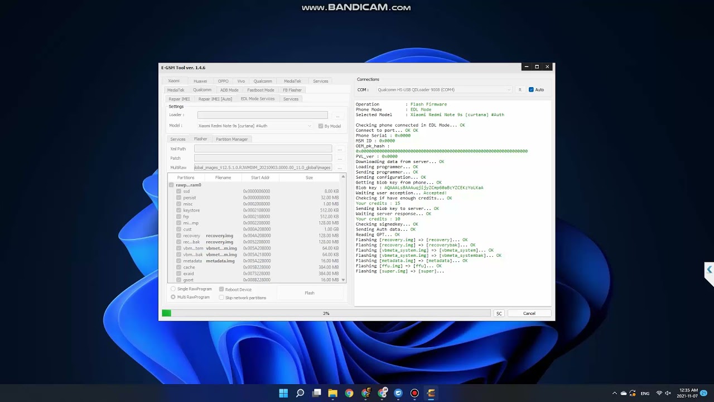Open E-GSM Tool taskbar icon
714x402 pixels.
pos(431,393)
